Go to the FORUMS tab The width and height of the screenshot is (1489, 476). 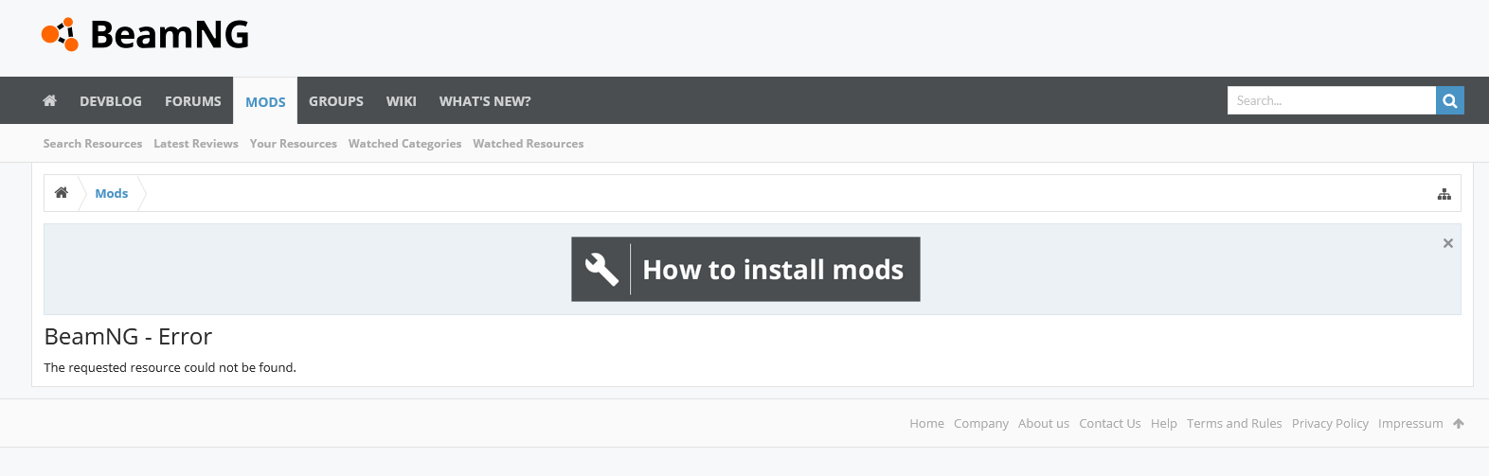(193, 101)
